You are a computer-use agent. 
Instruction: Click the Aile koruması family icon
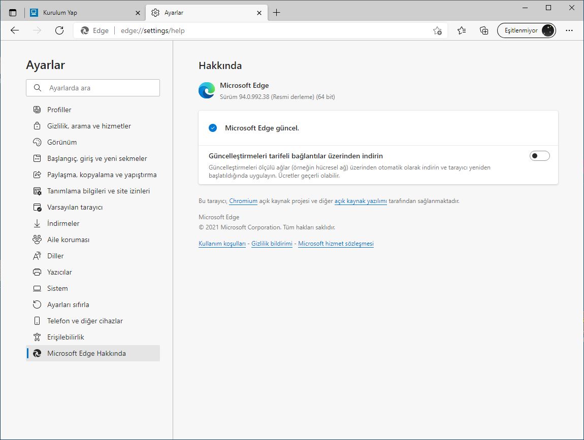(x=37, y=240)
